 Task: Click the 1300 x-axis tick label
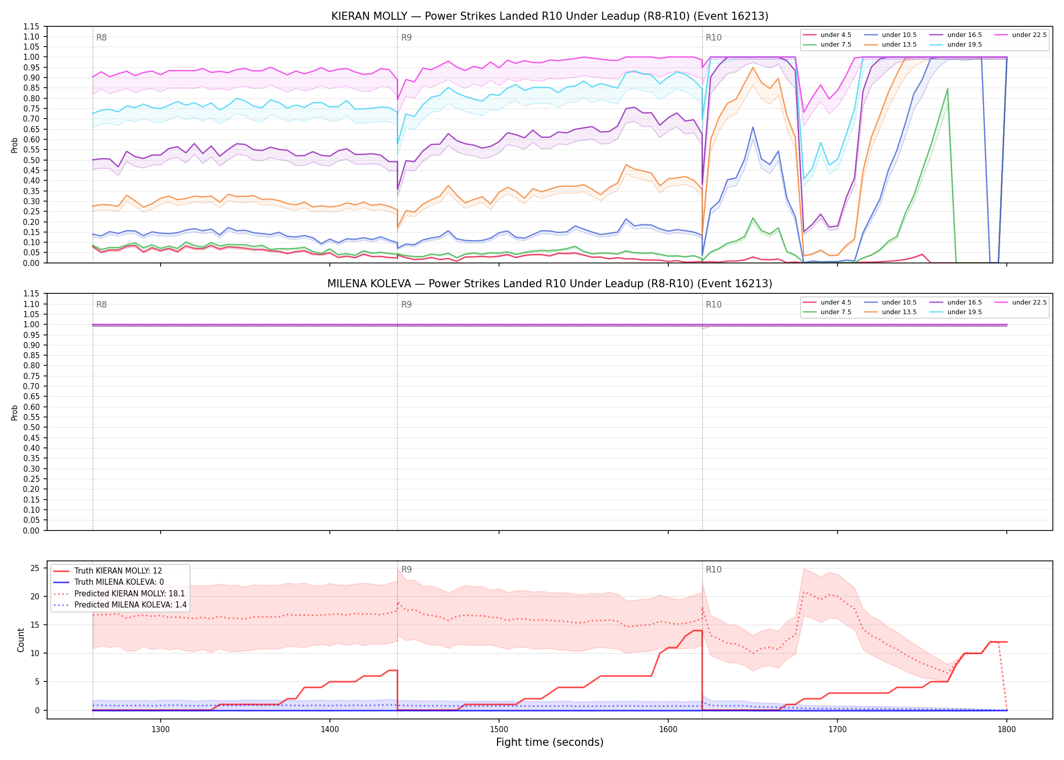pyautogui.click(x=161, y=729)
